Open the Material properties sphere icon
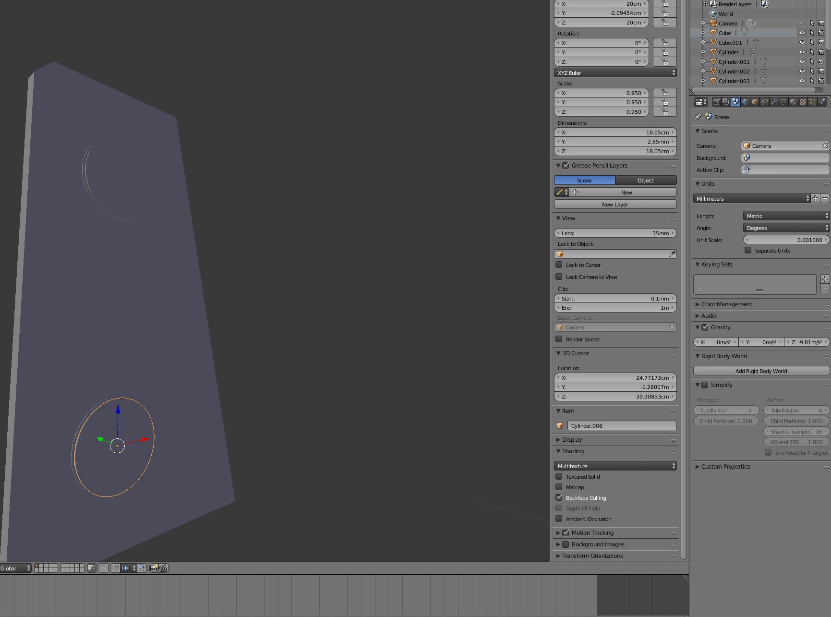Screen dimensions: 831x617 pyautogui.click(x=793, y=102)
